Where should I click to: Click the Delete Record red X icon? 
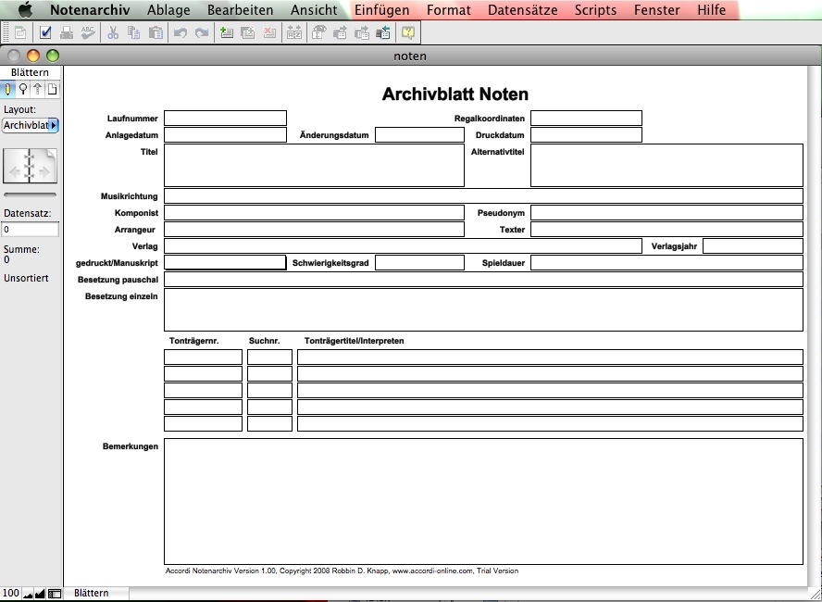269,33
